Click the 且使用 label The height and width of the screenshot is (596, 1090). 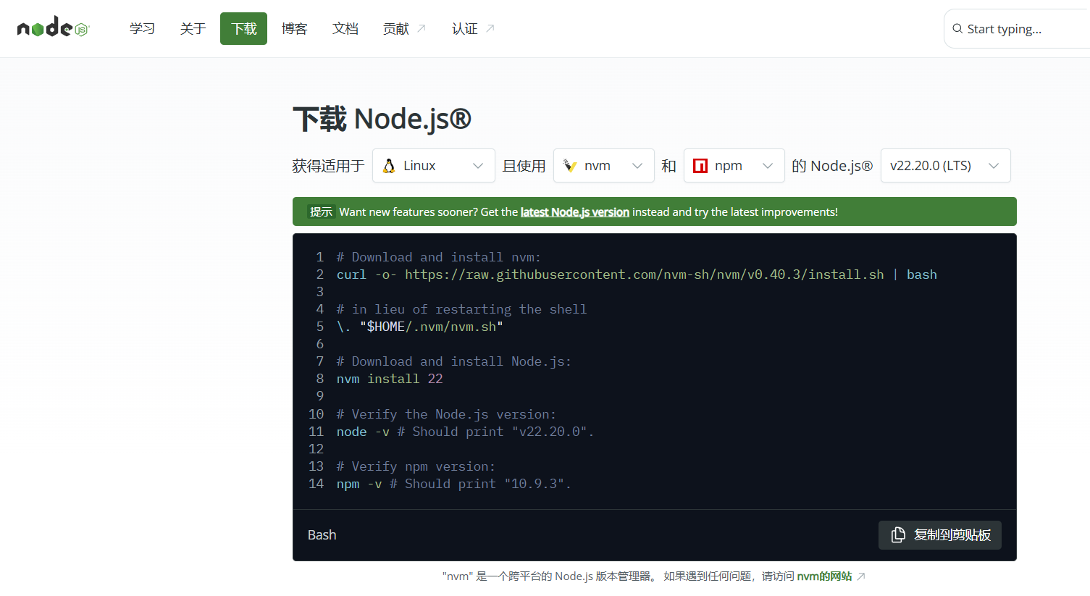(x=524, y=166)
